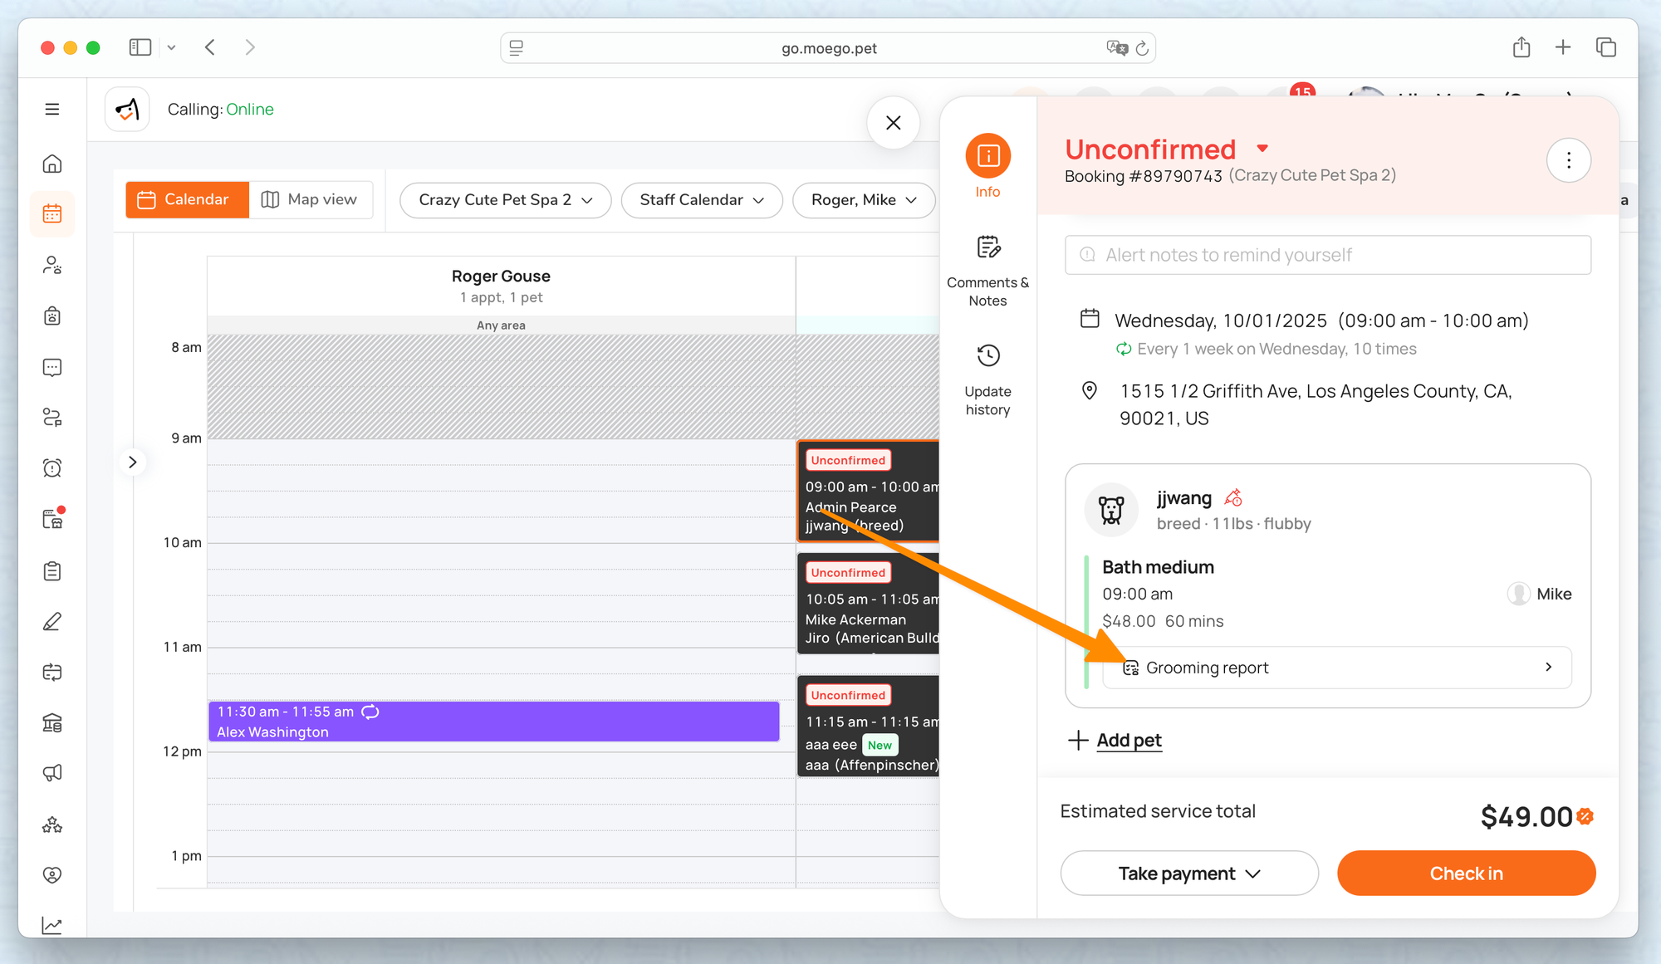This screenshot has height=964, width=1661.
Task: Switch to Map view tab
Action: coord(310,199)
